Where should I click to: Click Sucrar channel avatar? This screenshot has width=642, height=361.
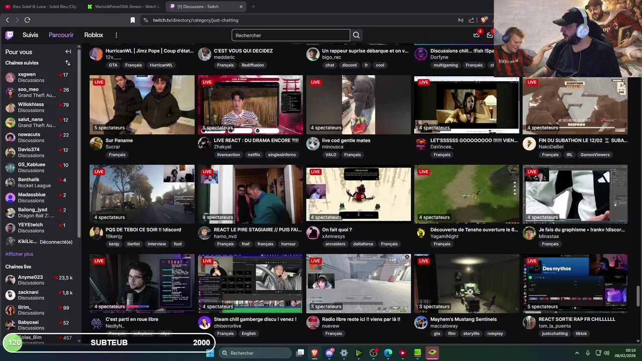(96, 144)
